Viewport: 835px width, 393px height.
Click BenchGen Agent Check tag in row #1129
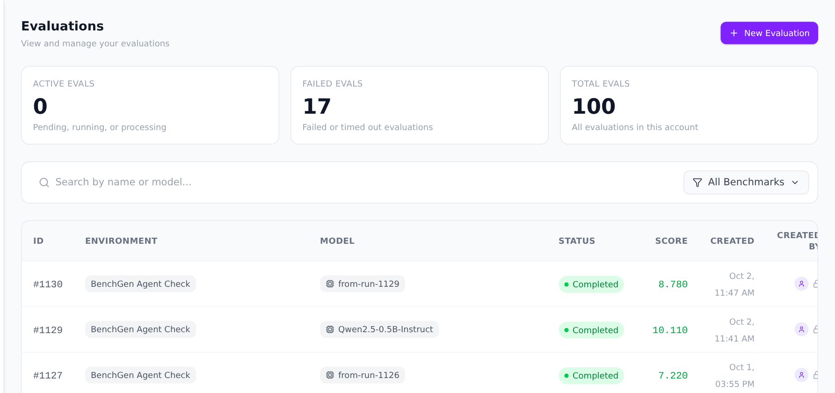(140, 329)
